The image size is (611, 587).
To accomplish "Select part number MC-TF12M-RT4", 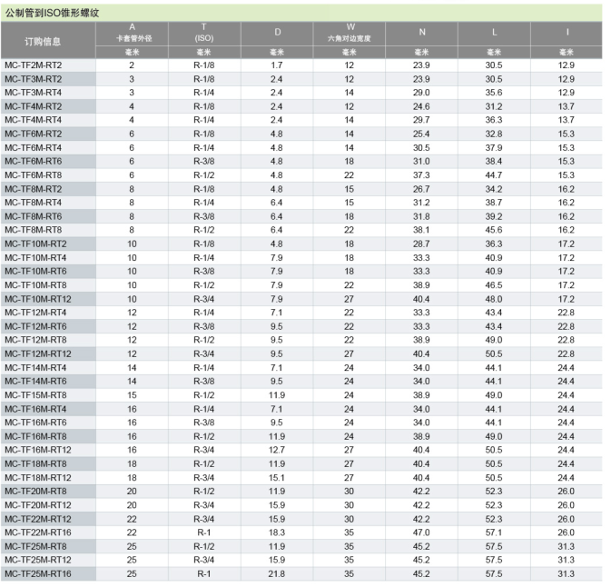I will pos(35,313).
